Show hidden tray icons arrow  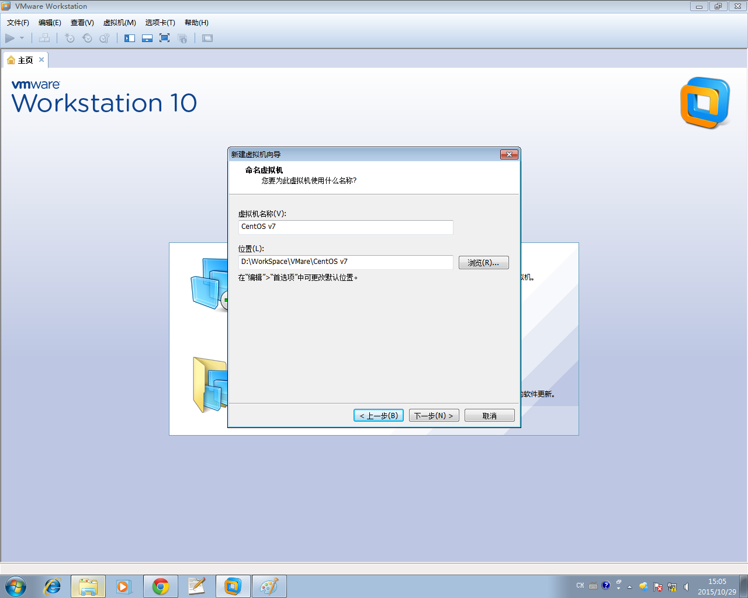click(x=629, y=587)
